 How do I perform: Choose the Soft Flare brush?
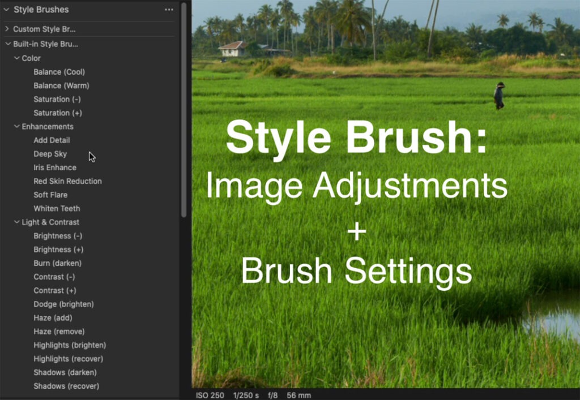click(49, 195)
